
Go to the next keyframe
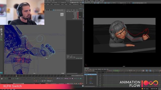(x=80, y=75)
